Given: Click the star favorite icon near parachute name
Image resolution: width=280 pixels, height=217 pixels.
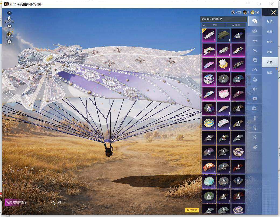Looking at the screenshot, I should (x=53, y=203).
